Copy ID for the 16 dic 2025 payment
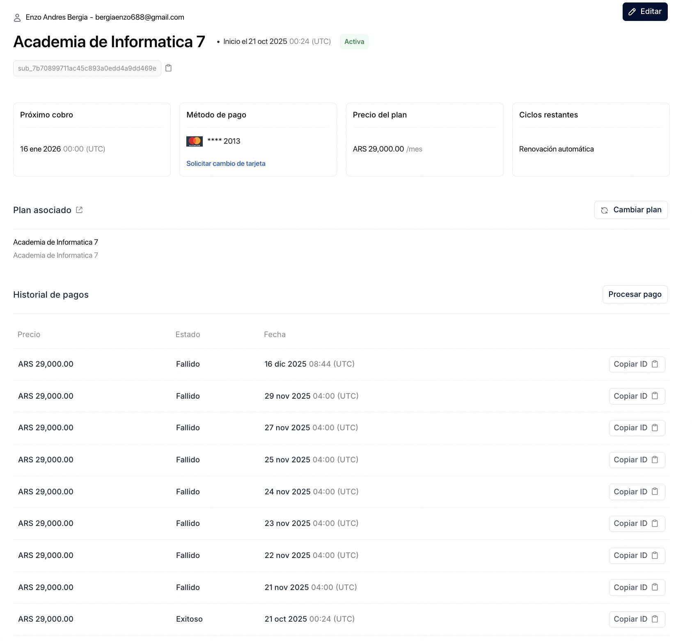This screenshot has height=643, width=692. [637, 364]
